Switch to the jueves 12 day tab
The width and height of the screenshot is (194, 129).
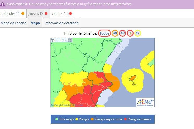click(36, 13)
